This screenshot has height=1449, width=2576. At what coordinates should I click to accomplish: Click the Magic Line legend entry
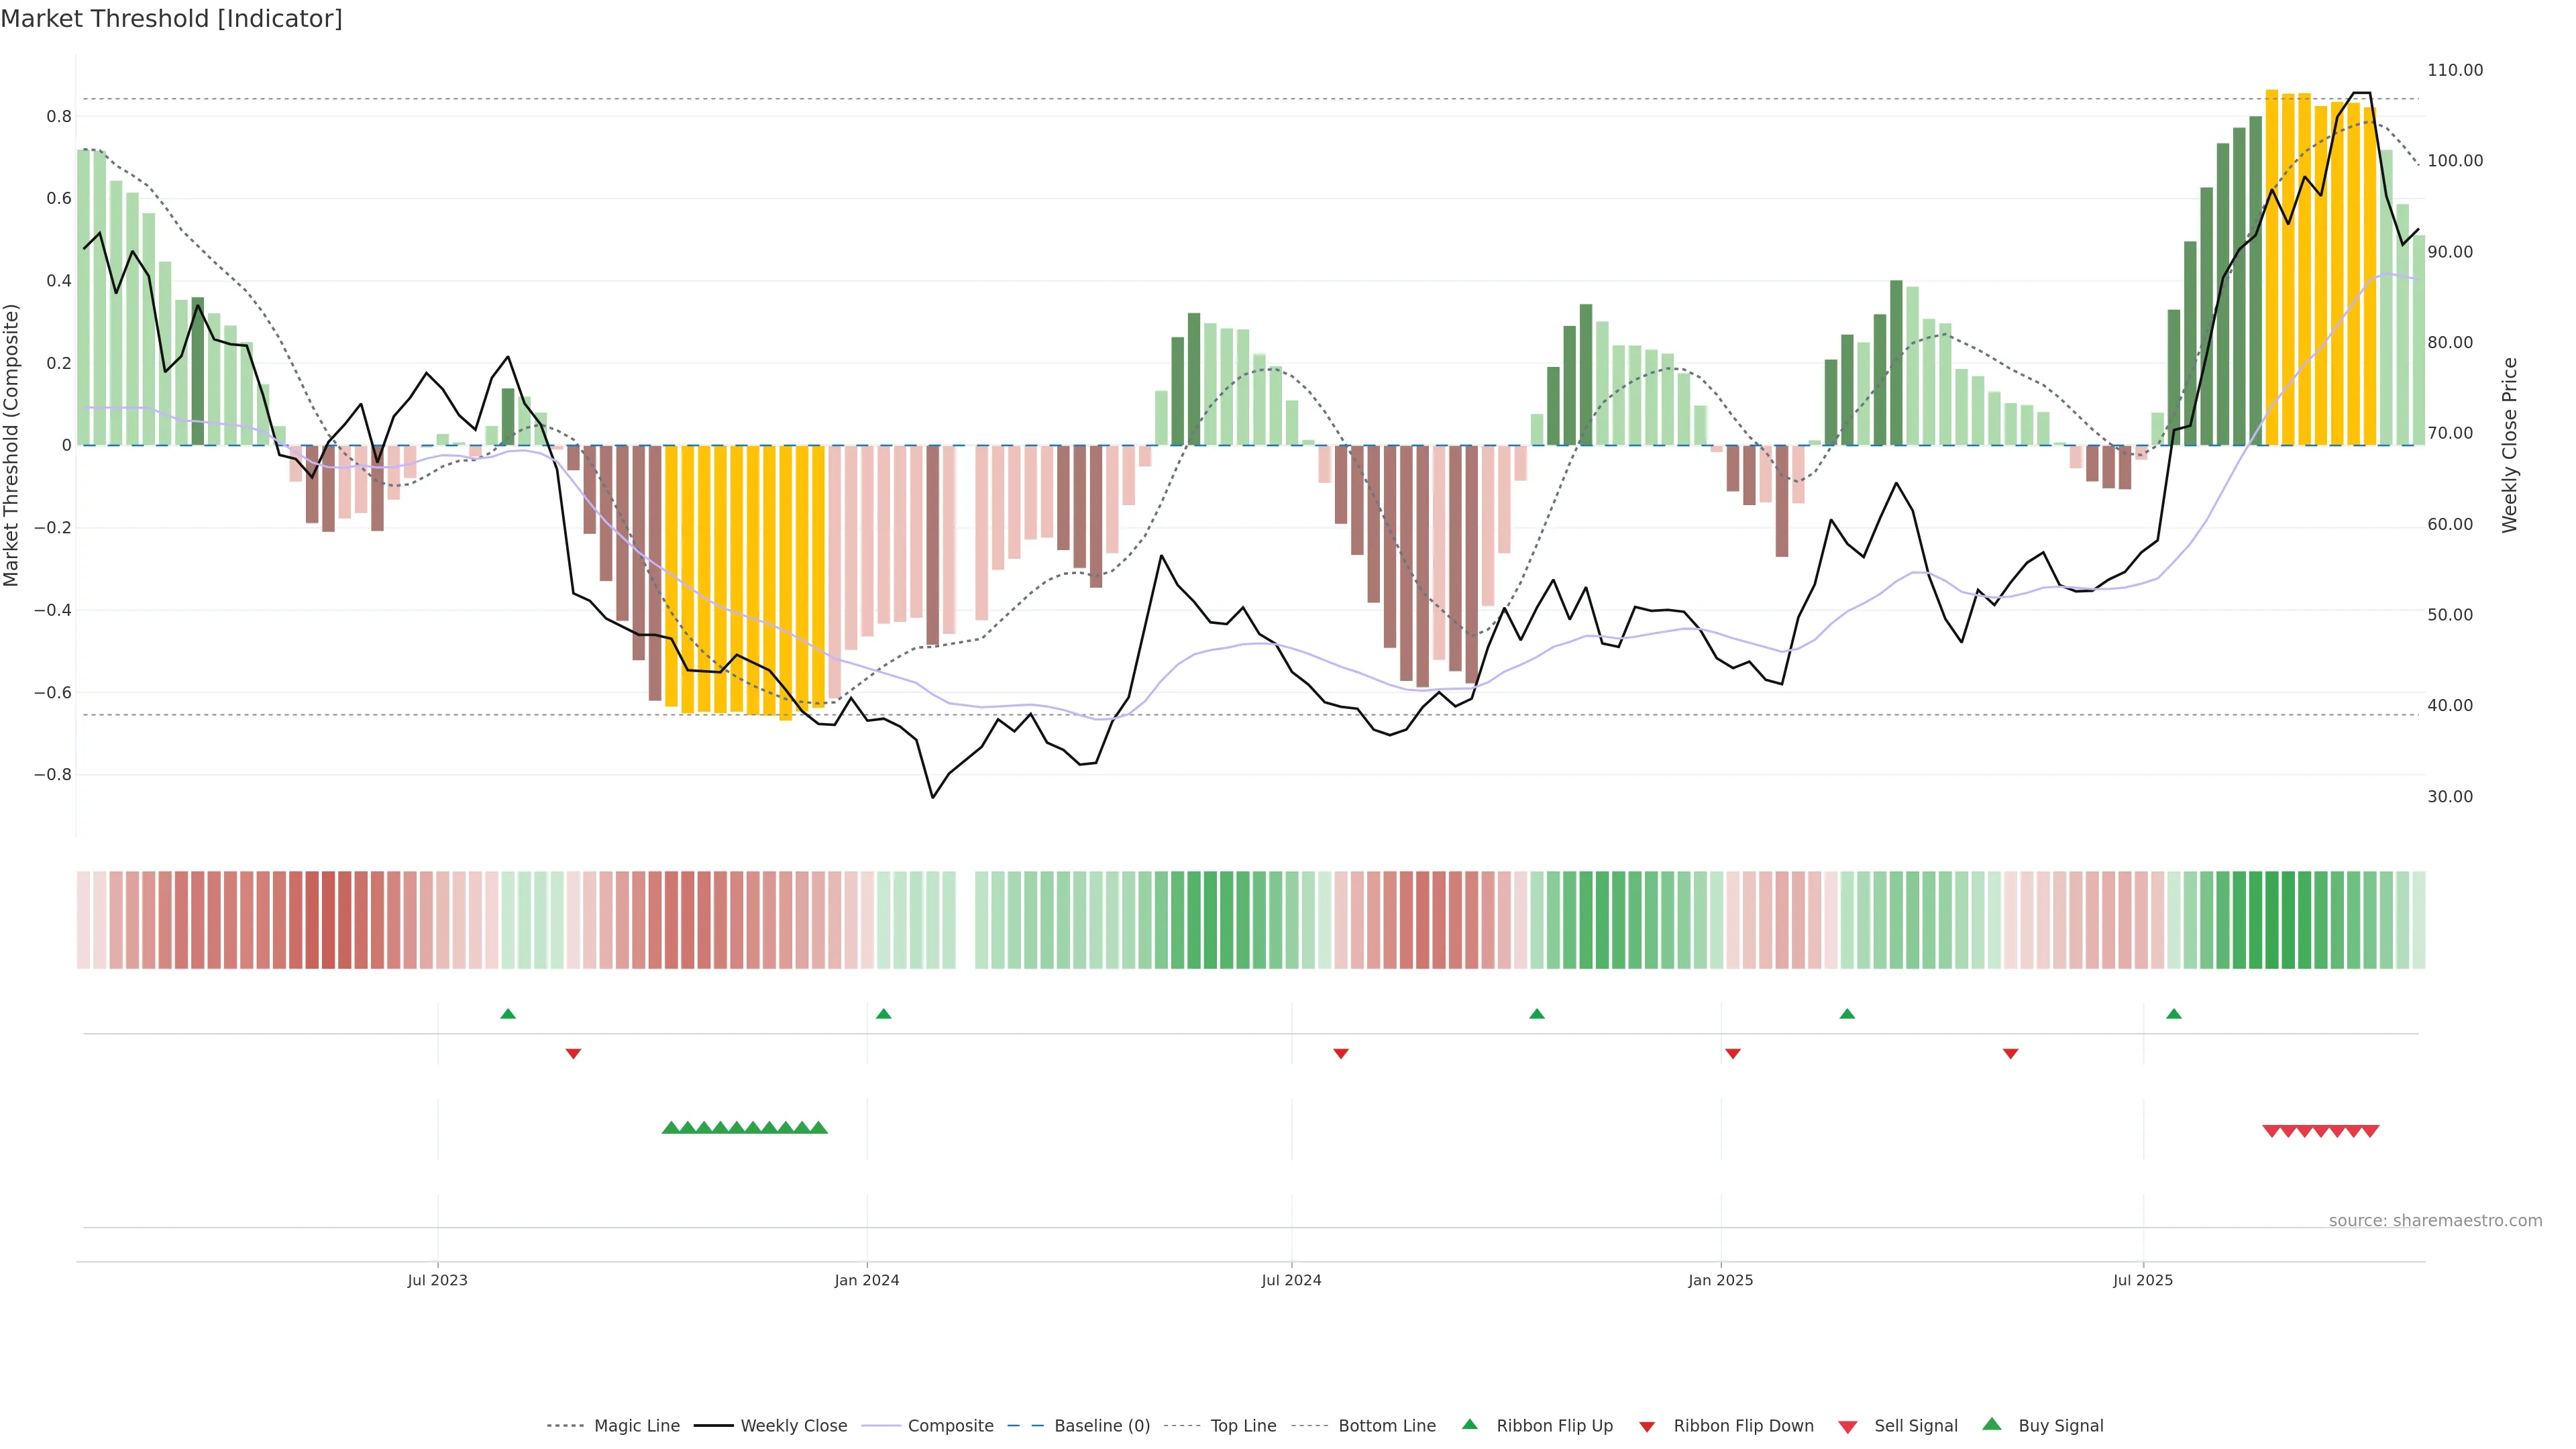coord(636,1425)
